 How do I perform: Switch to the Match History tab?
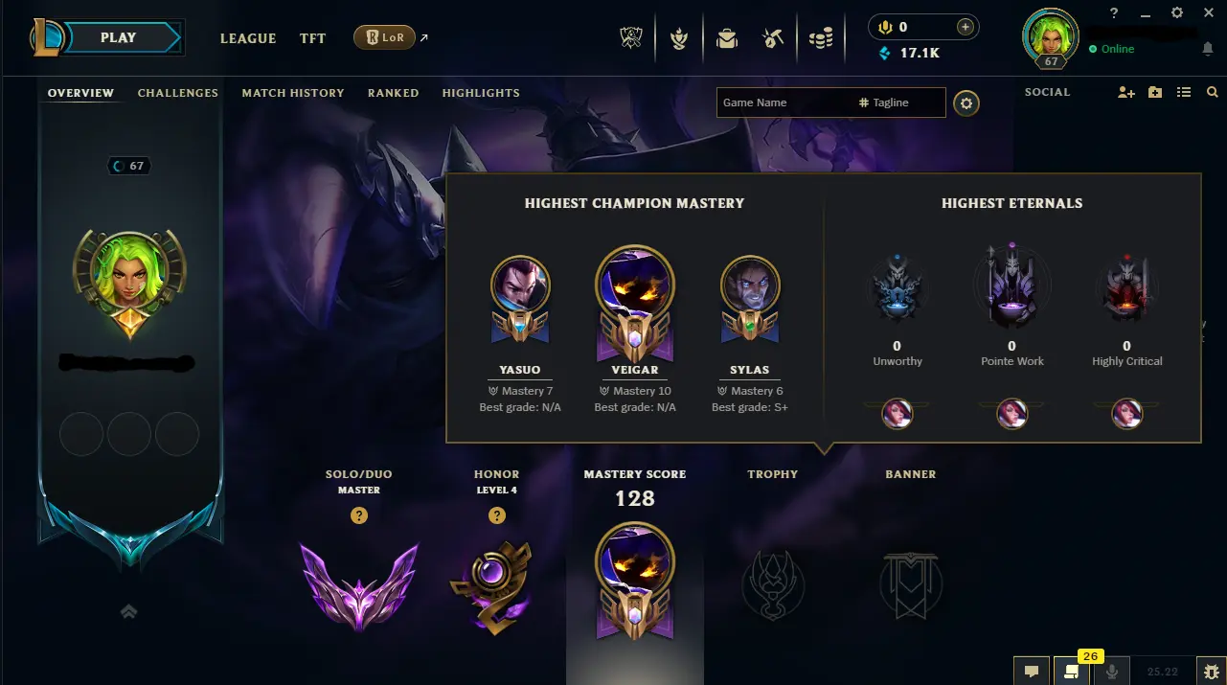pos(293,93)
